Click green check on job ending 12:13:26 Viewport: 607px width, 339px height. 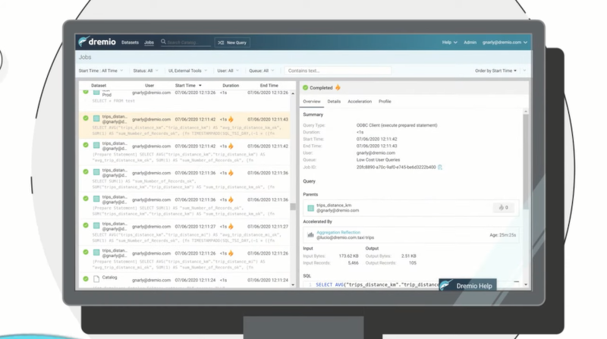coord(86,92)
